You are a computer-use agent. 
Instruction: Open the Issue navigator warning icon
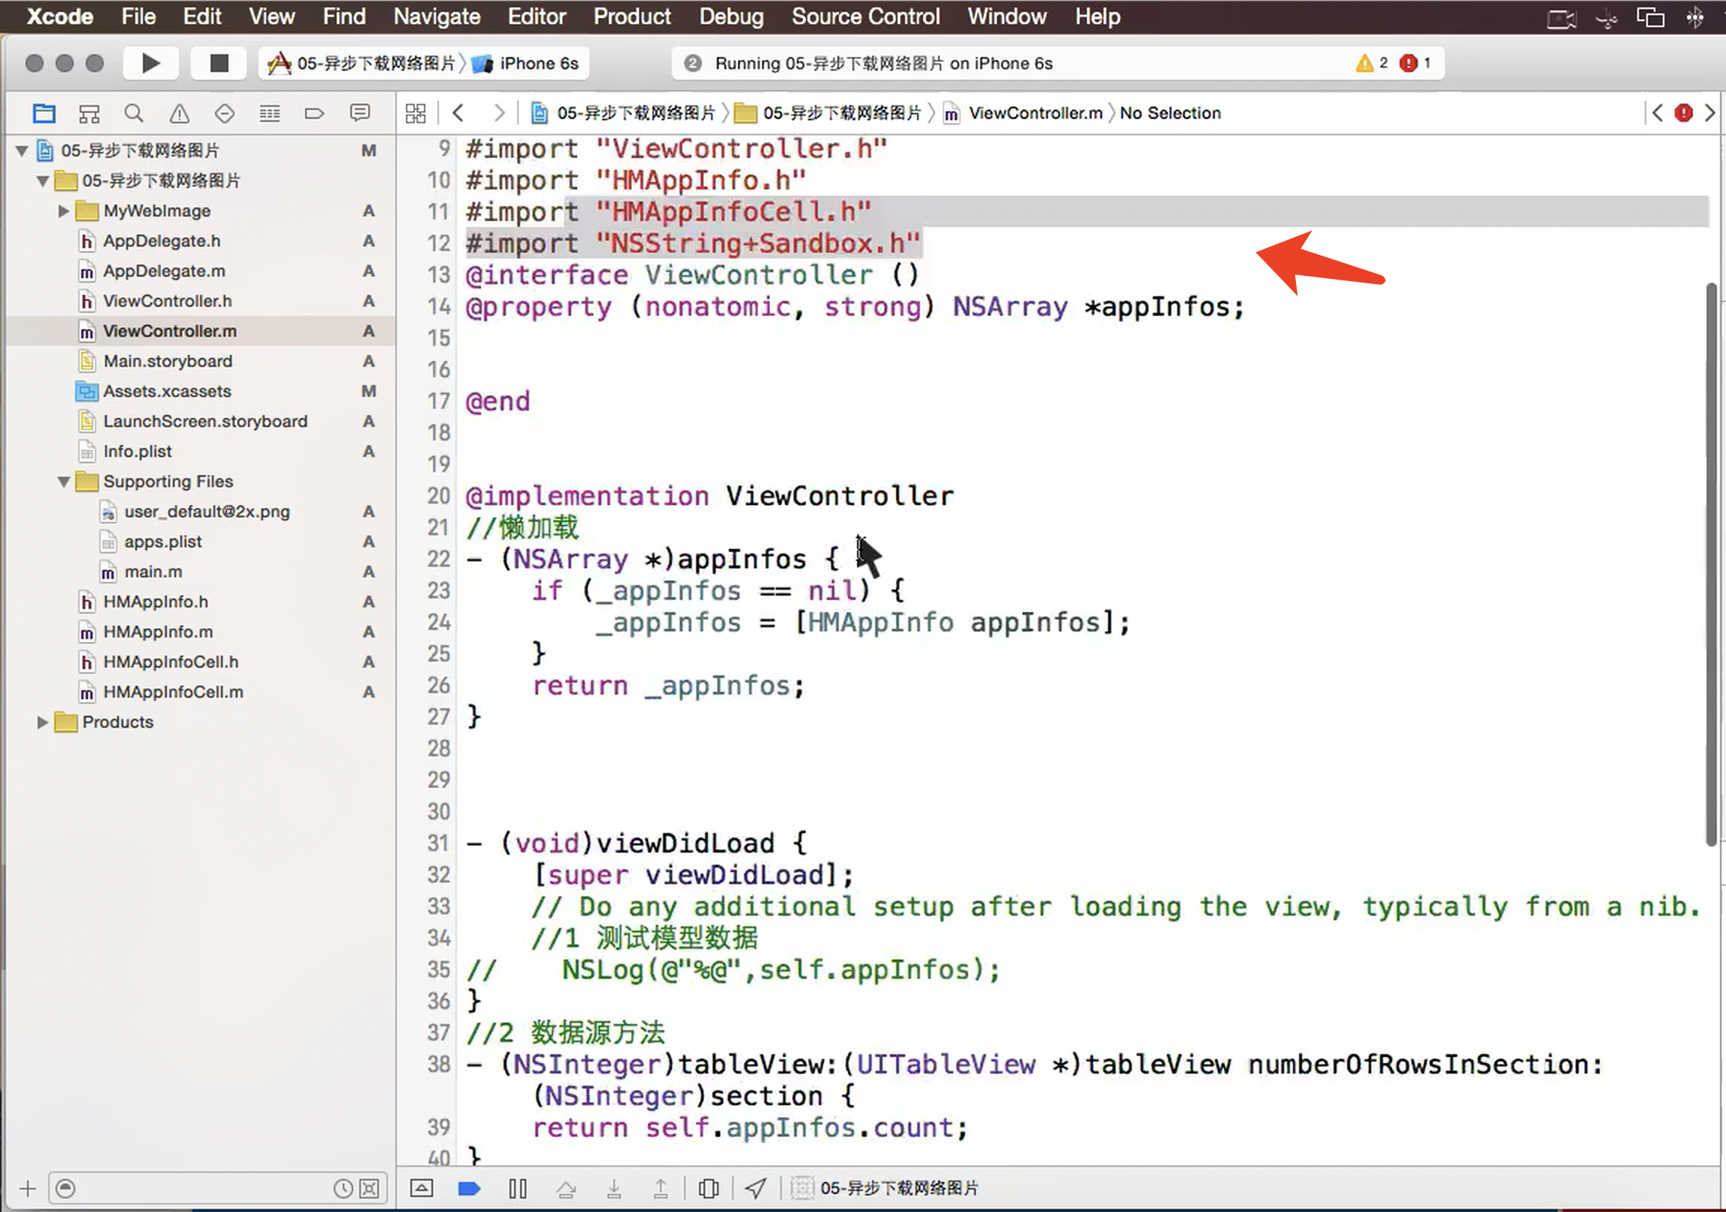[x=179, y=114]
